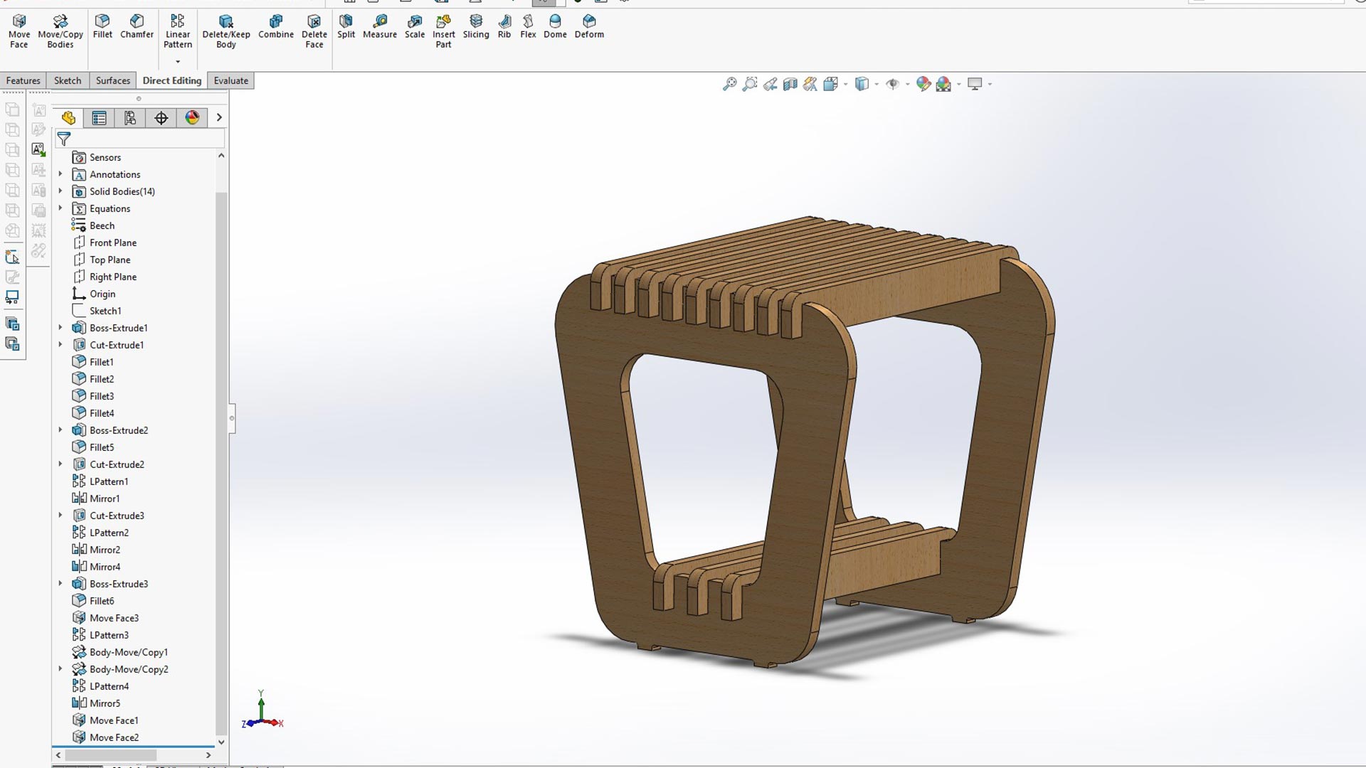Click the Section View icon
The width and height of the screenshot is (1366, 768).
pyautogui.click(x=790, y=85)
